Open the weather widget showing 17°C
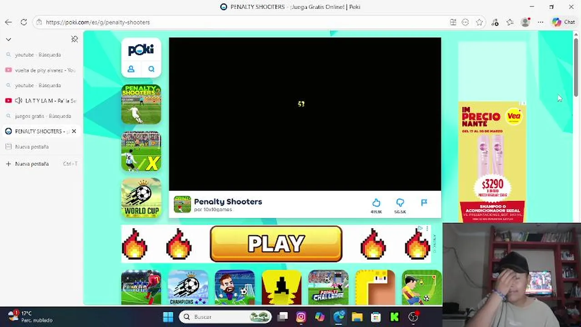This screenshot has height=327, width=581. tap(30, 317)
